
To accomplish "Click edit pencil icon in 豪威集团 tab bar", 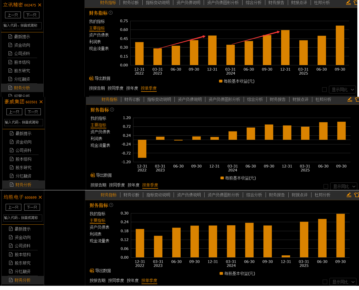I will pos(350,99).
